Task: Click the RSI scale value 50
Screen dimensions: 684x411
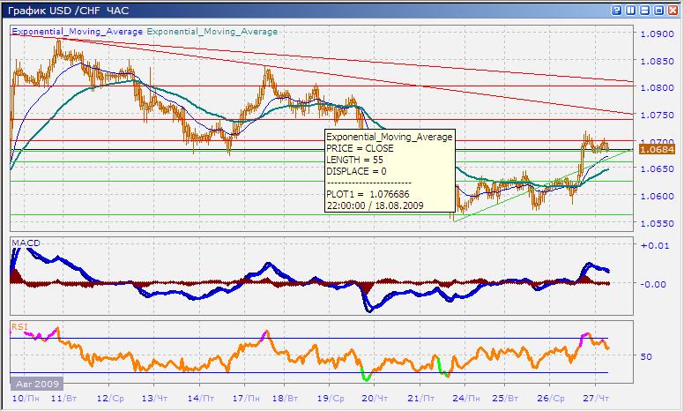Action: click(x=646, y=356)
